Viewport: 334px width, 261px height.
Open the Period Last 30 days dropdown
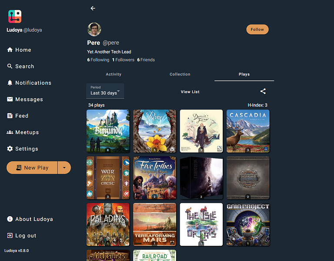pyautogui.click(x=105, y=91)
